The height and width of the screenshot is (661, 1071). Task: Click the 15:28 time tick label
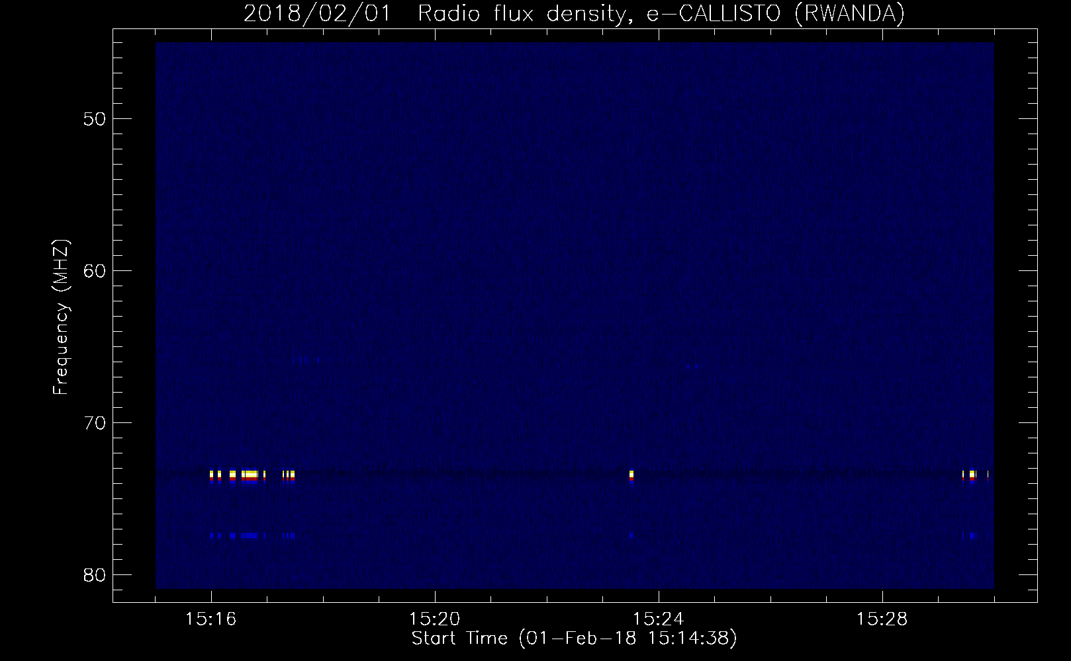[882, 619]
